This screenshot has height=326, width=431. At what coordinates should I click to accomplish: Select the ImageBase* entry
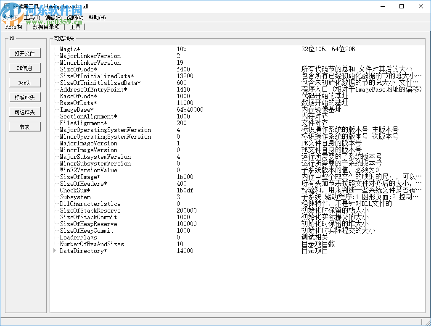click(77, 110)
